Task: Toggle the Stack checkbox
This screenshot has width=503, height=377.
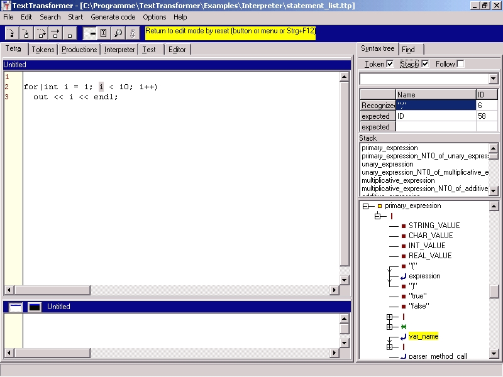Action: [x=425, y=64]
